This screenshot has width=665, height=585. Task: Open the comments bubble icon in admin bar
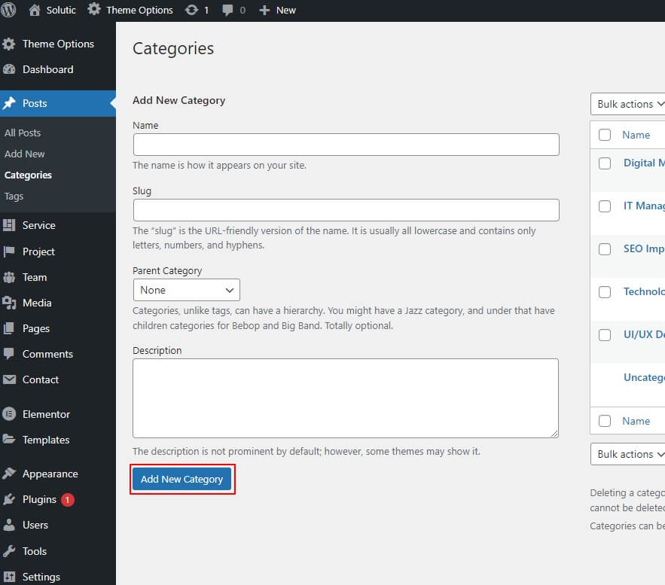click(228, 10)
